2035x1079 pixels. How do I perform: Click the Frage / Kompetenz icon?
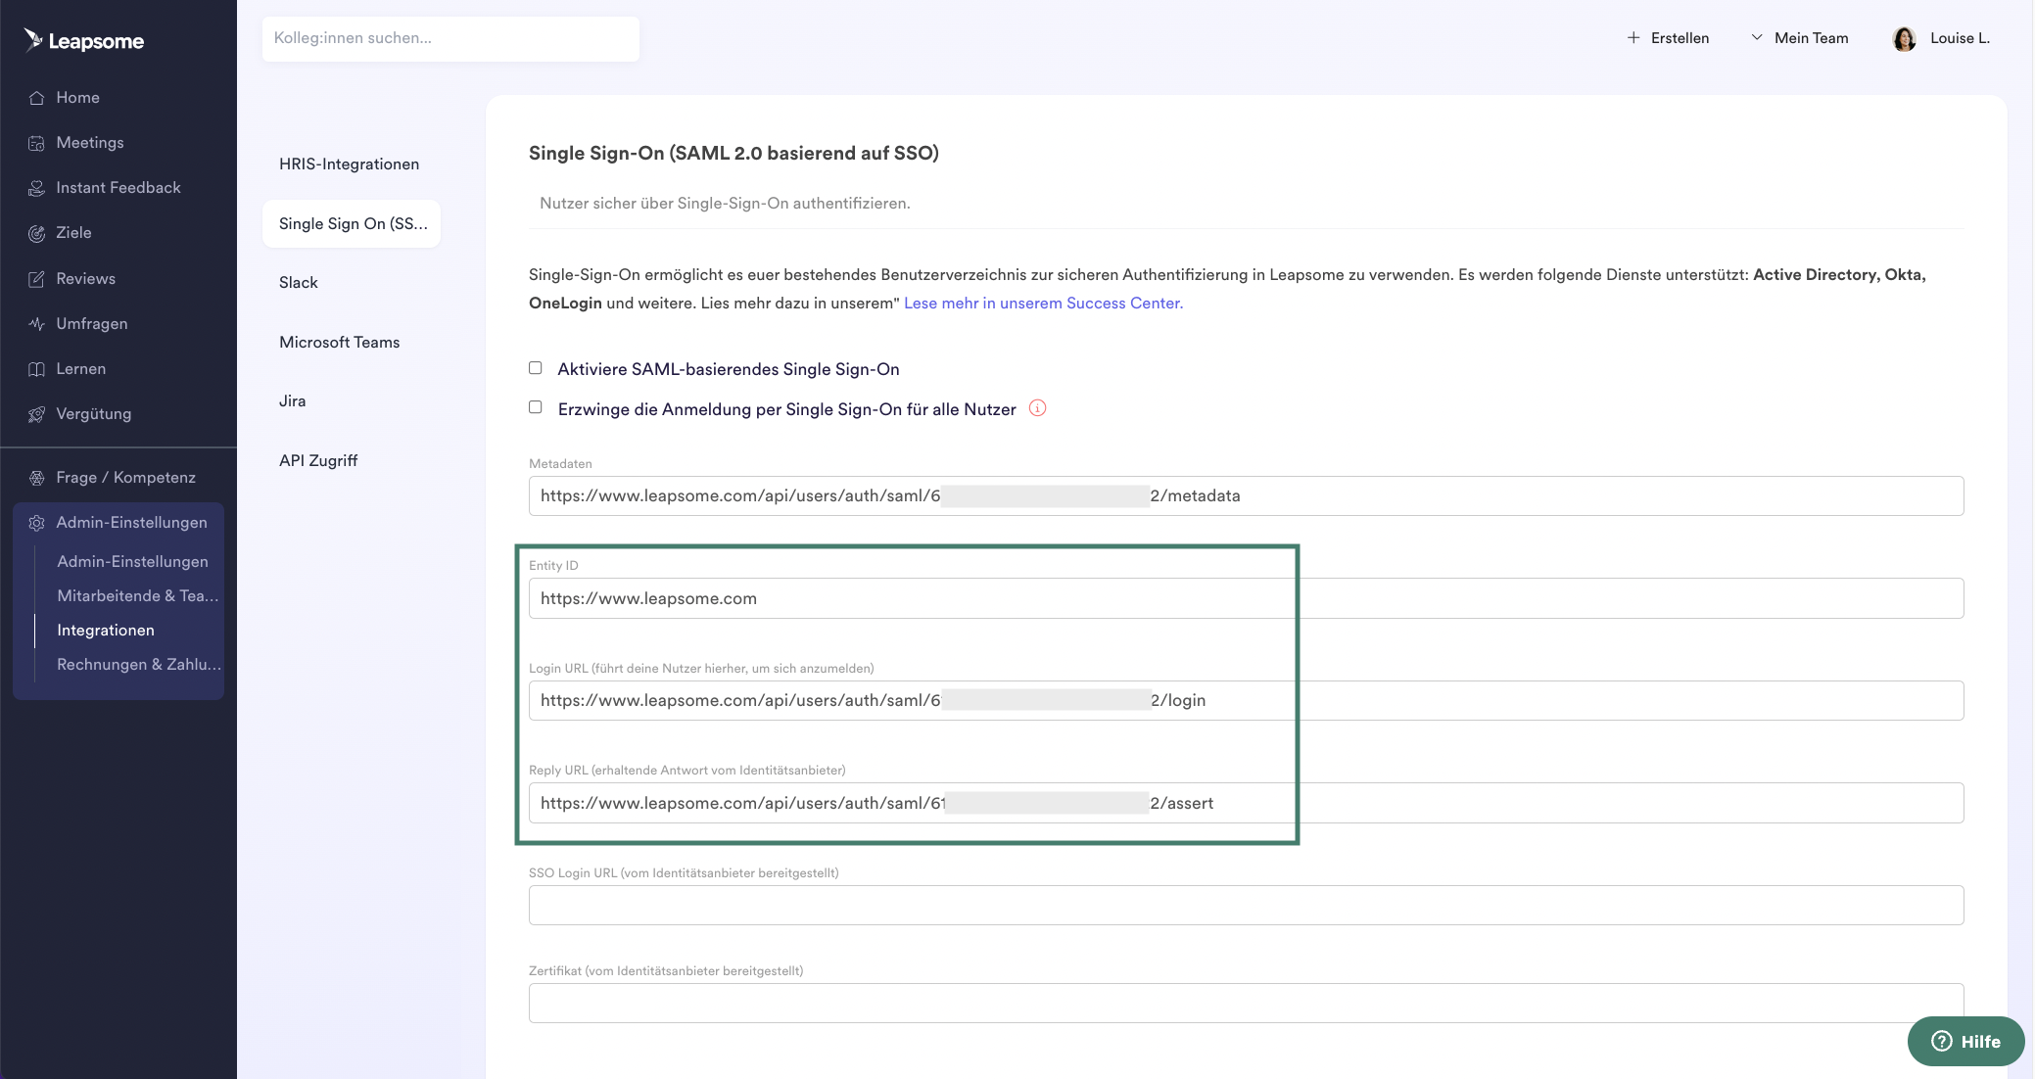click(x=36, y=478)
